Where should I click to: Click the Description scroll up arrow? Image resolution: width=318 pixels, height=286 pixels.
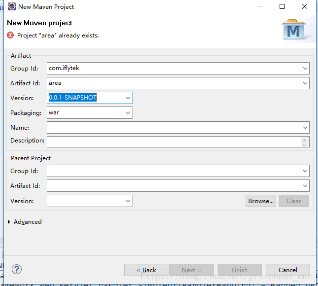click(x=304, y=140)
